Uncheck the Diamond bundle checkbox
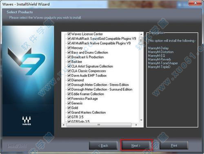 (x=69, y=80)
